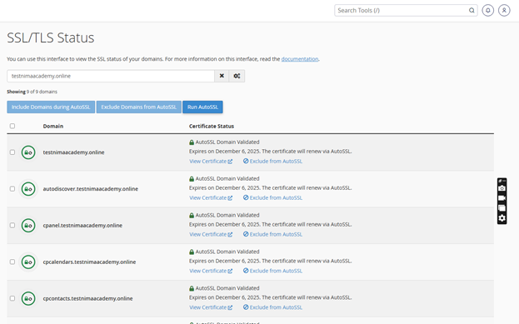View Certificate for cpanel.testnimaacademy.online
The width and height of the screenshot is (519, 324).
coord(211,234)
